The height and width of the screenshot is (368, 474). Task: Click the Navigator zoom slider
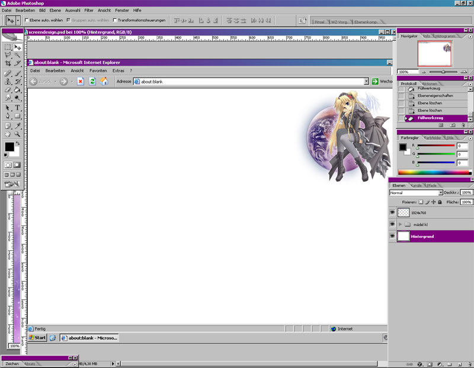pyautogui.click(x=443, y=72)
